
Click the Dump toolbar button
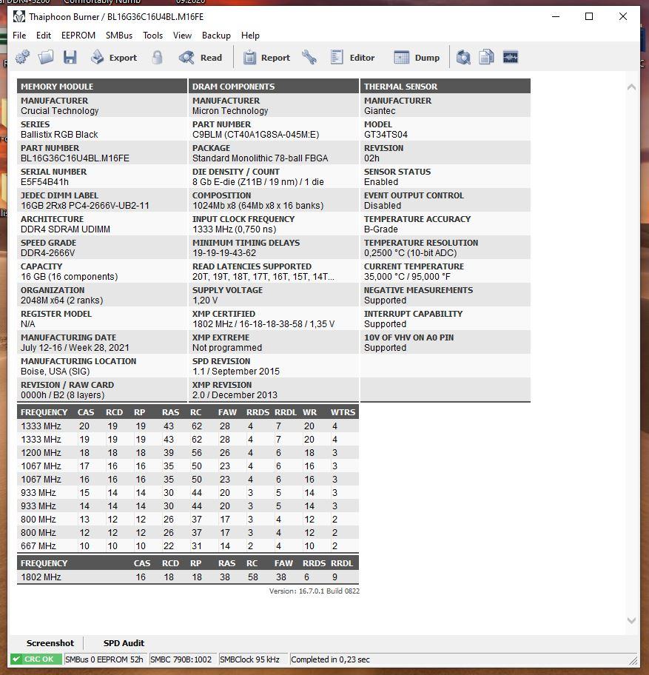[417, 57]
